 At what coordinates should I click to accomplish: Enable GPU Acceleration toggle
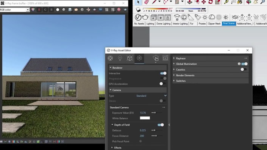162,84
